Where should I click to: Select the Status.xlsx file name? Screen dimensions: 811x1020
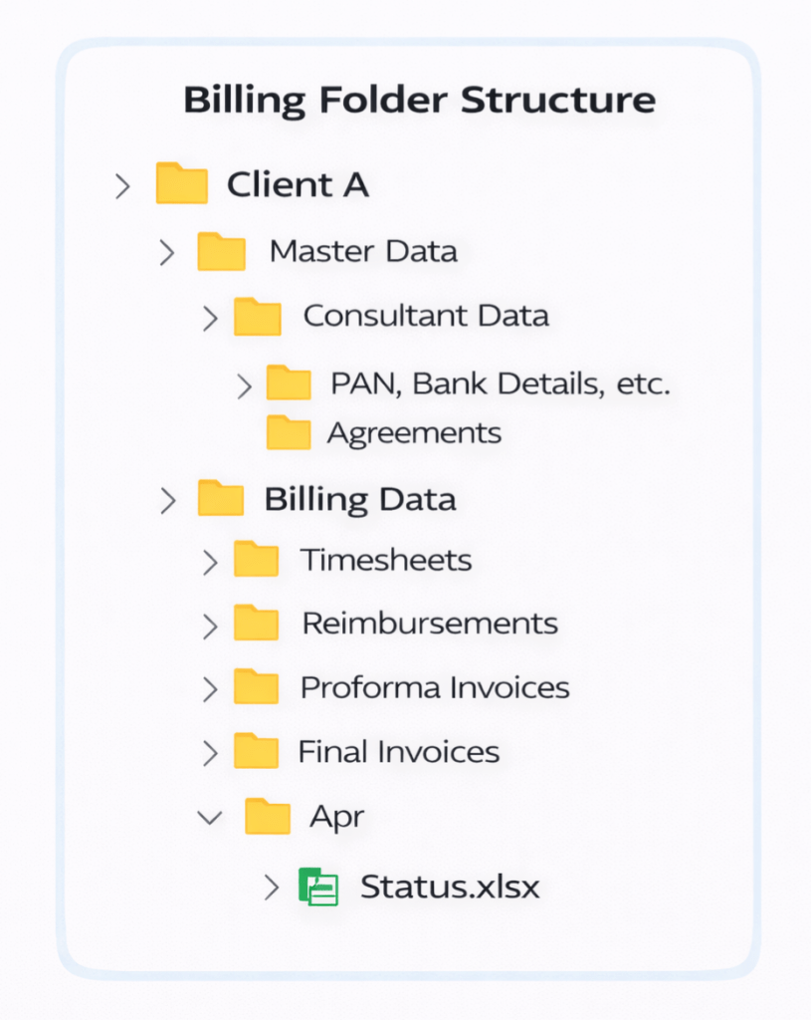pos(450,887)
